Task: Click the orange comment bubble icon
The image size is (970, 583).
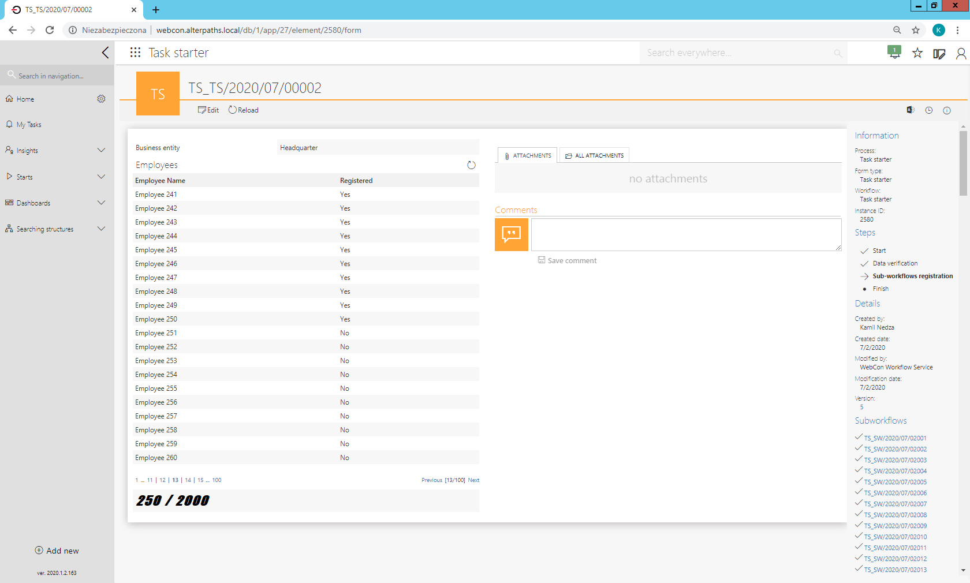Action: (x=511, y=234)
